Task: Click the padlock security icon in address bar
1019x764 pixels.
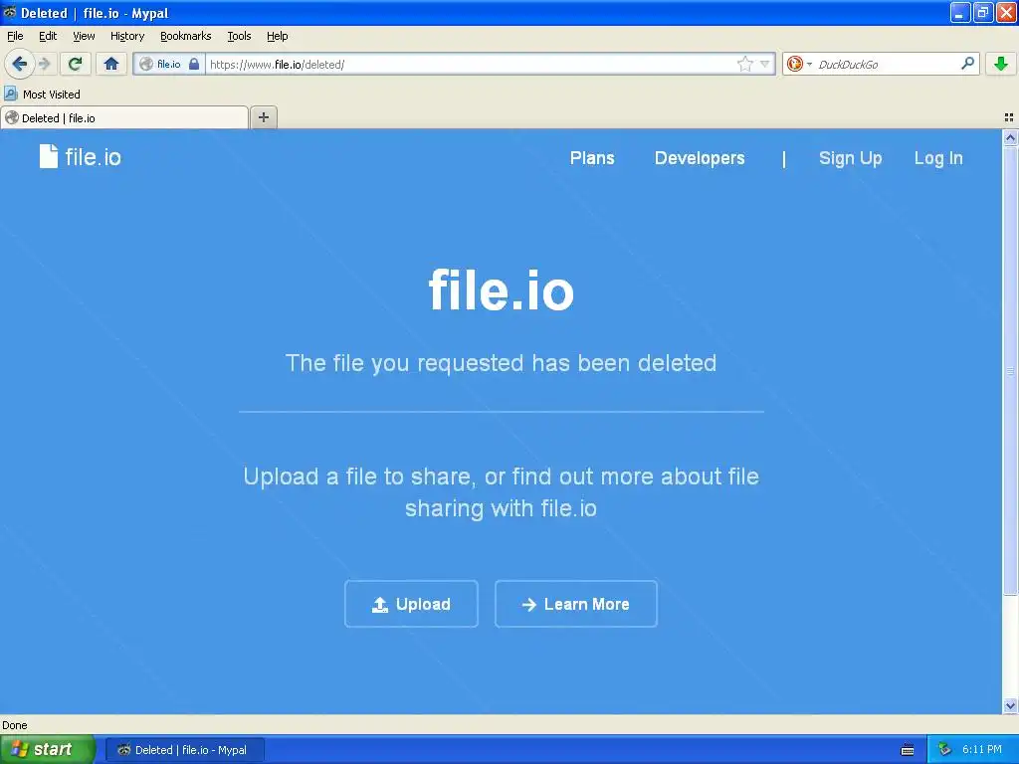Action: coord(194,64)
